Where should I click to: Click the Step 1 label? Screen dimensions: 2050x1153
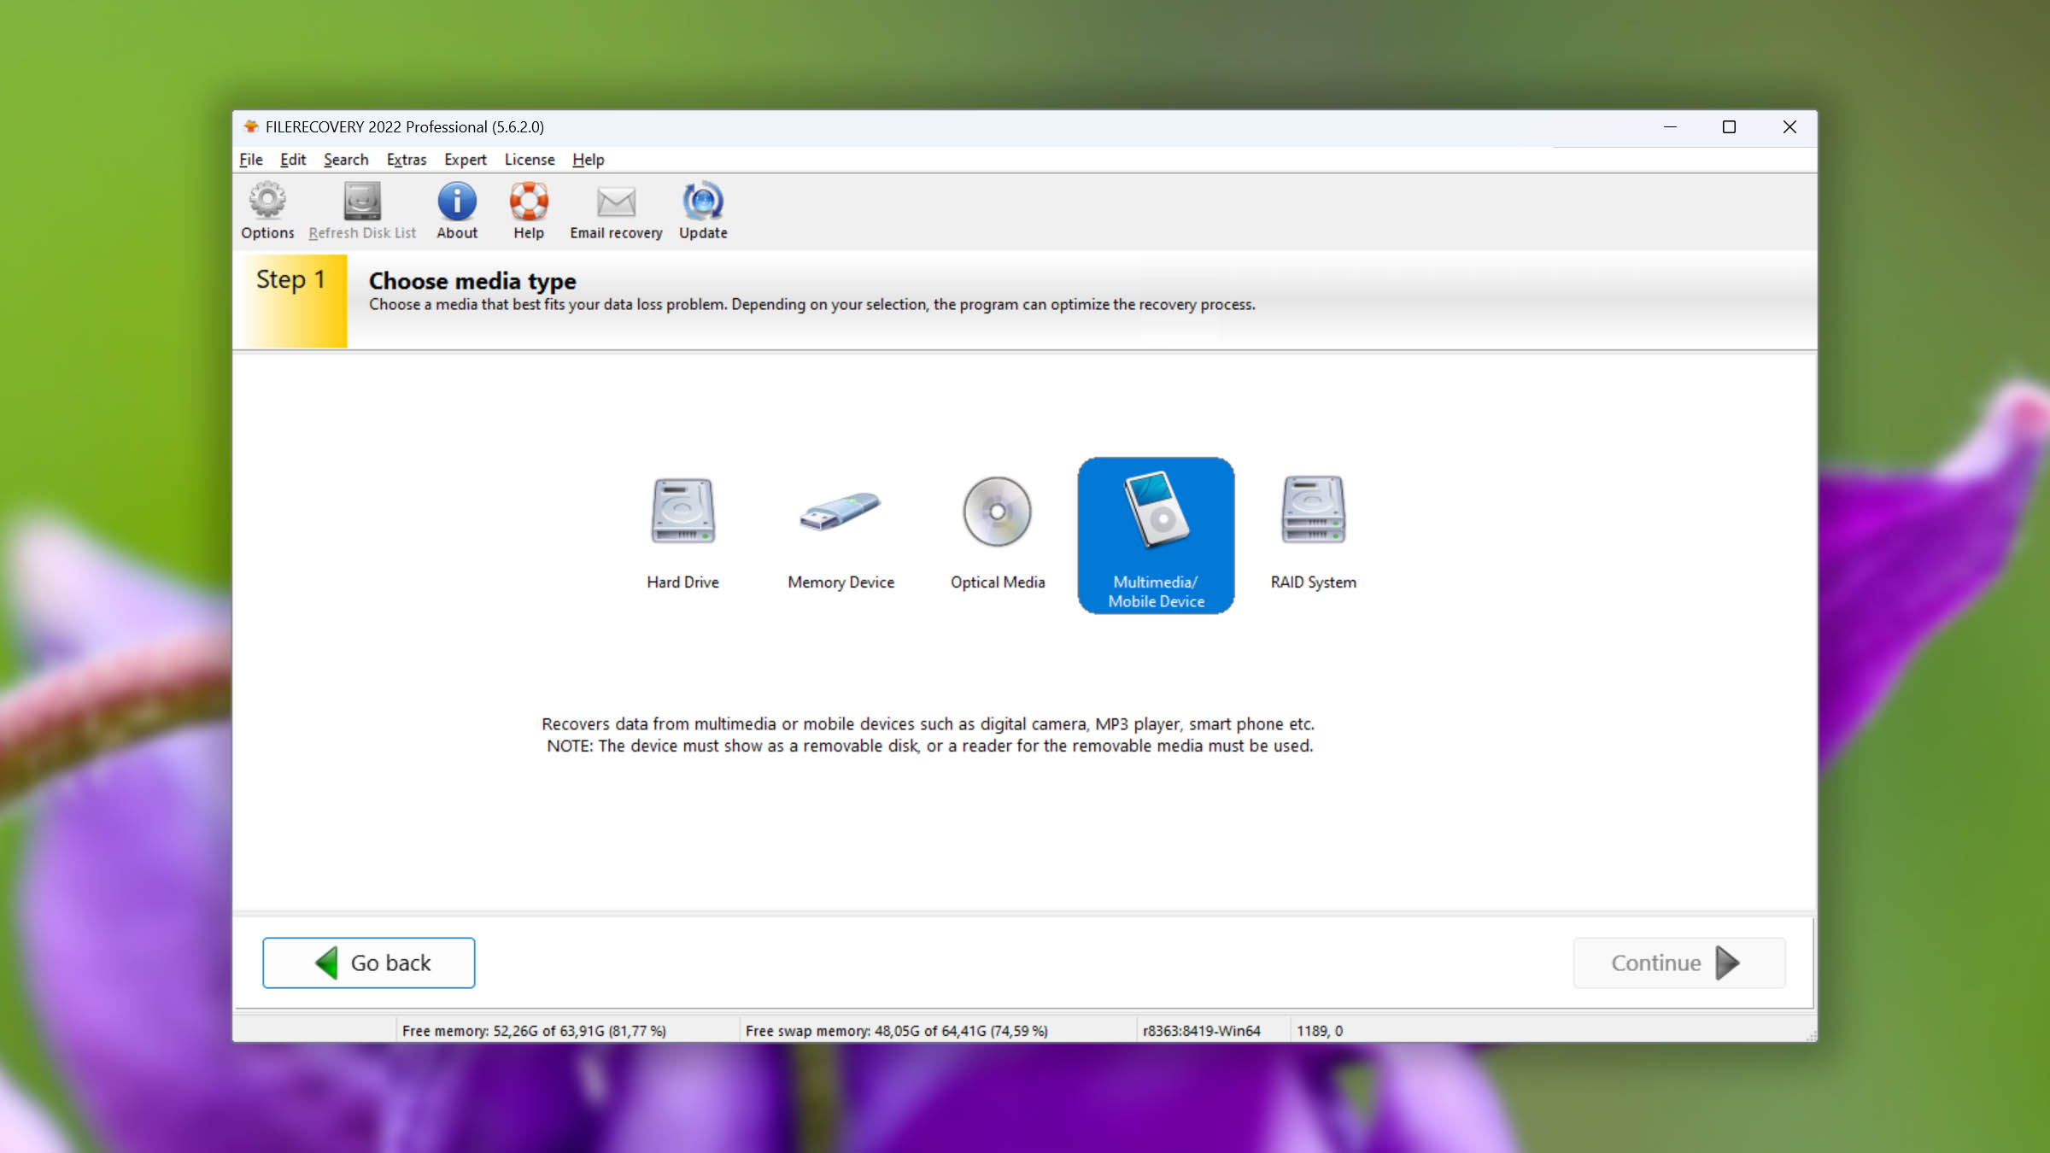click(290, 279)
